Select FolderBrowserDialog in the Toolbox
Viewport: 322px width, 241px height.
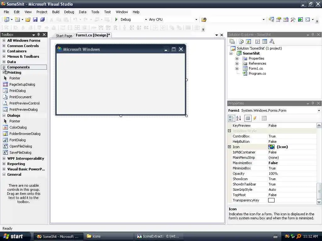tap(22, 134)
